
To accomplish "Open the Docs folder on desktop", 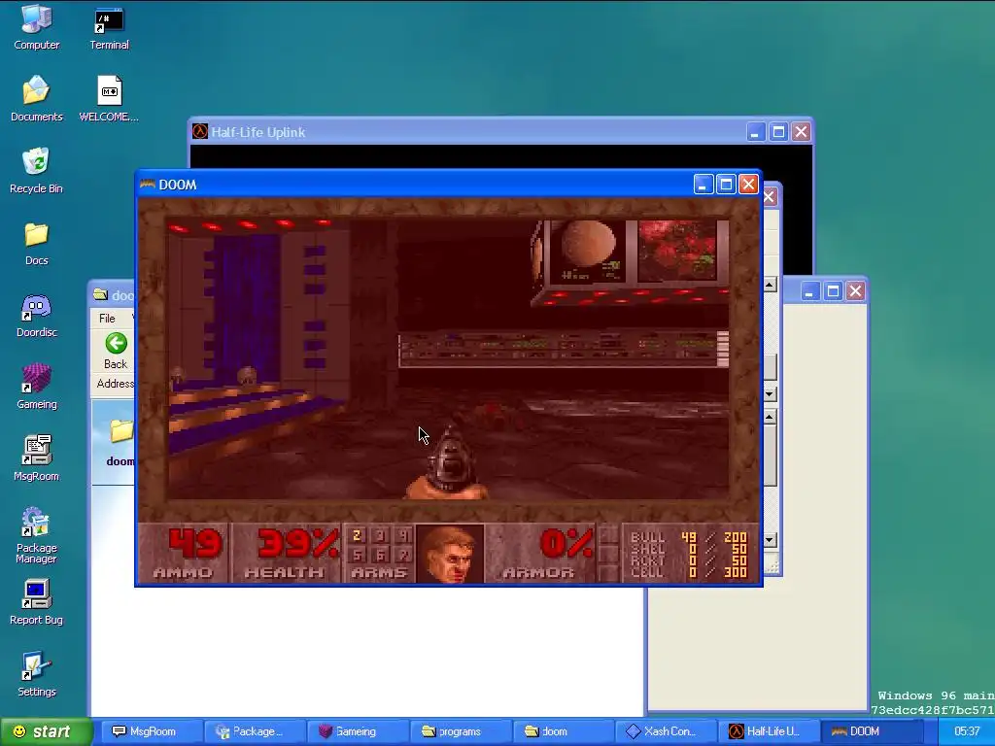I will (36, 244).
